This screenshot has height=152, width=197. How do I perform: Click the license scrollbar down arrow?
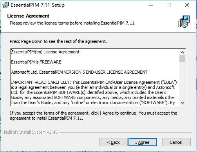click(182, 103)
